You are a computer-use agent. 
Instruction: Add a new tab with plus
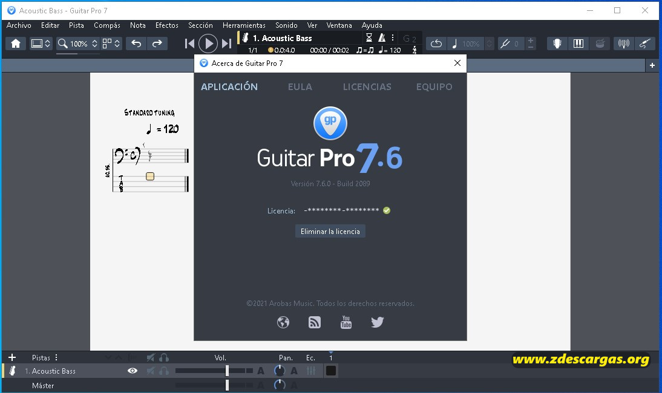(652, 65)
